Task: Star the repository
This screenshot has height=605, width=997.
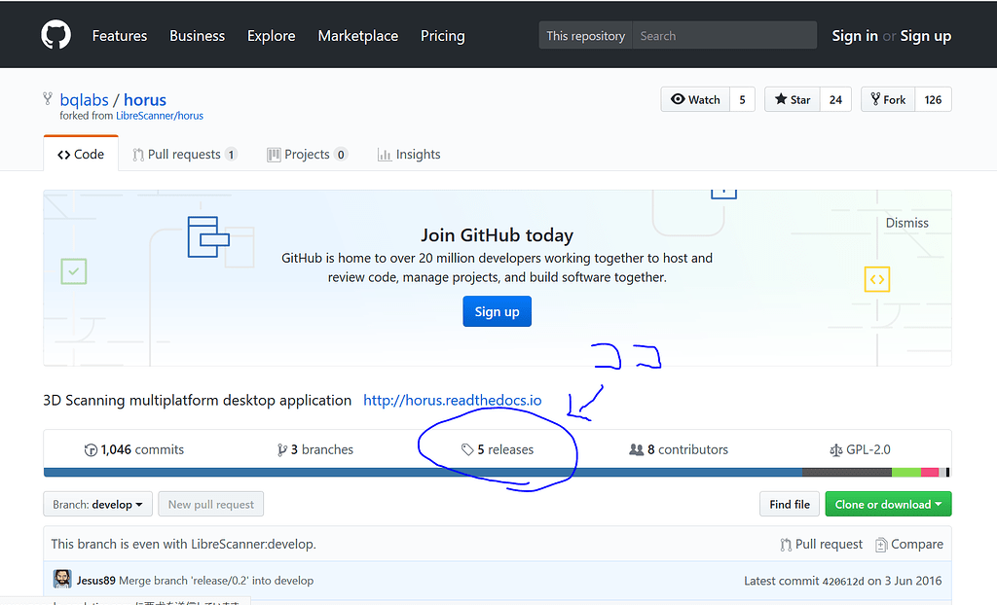Action: coord(793,100)
